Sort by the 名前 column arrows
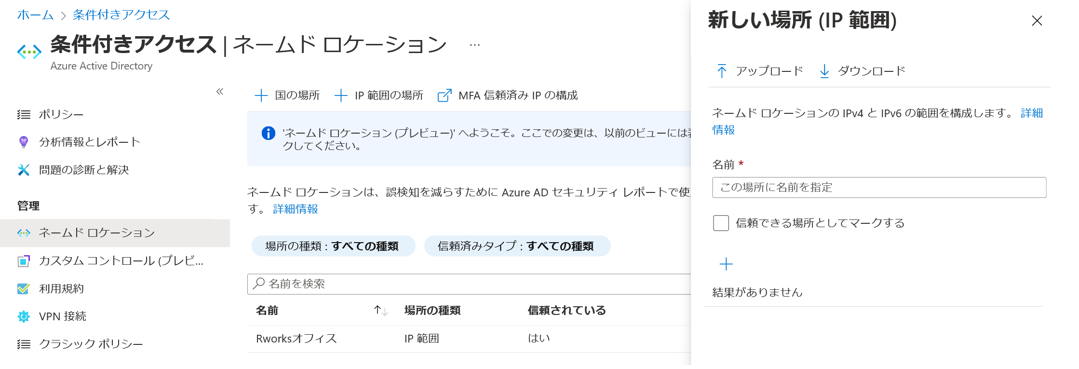The height and width of the screenshot is (369, 1079). click(381, 311)
